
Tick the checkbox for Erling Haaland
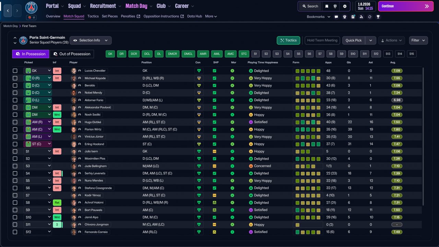click(15, 144)
